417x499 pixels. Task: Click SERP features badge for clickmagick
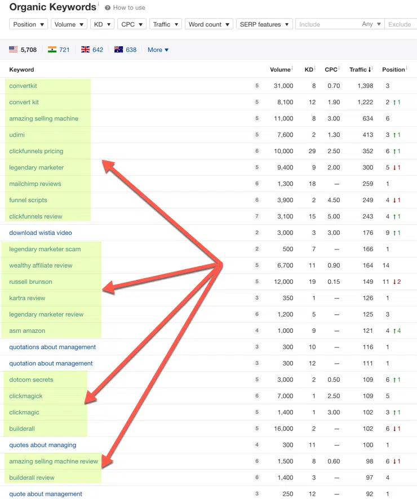257,396
